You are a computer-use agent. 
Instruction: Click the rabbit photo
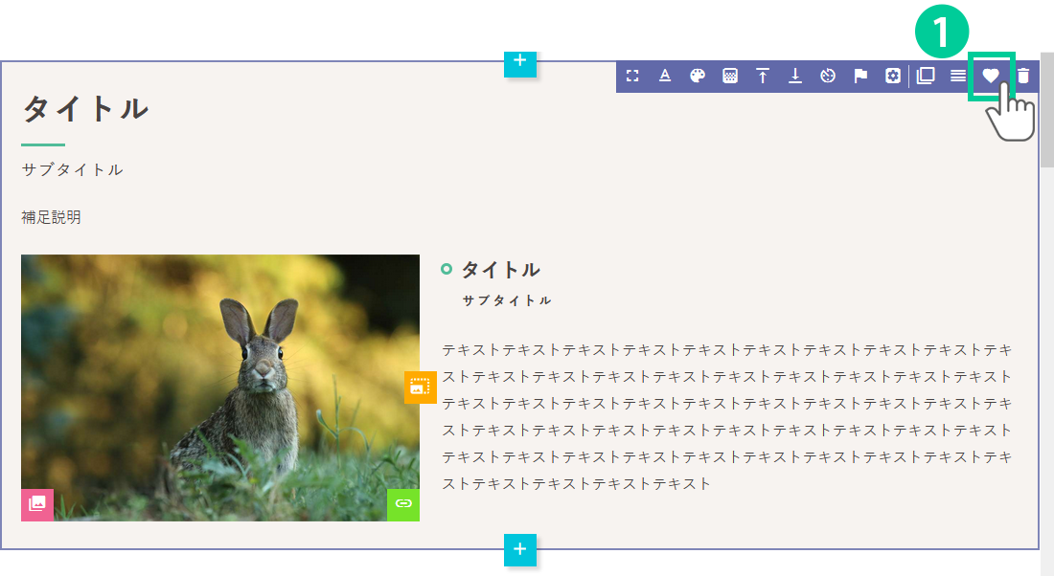pyautogui.click(x=220, y=383)
